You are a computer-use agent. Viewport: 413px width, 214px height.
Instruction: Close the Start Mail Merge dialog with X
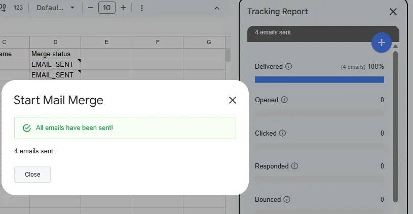coord(232,100)
